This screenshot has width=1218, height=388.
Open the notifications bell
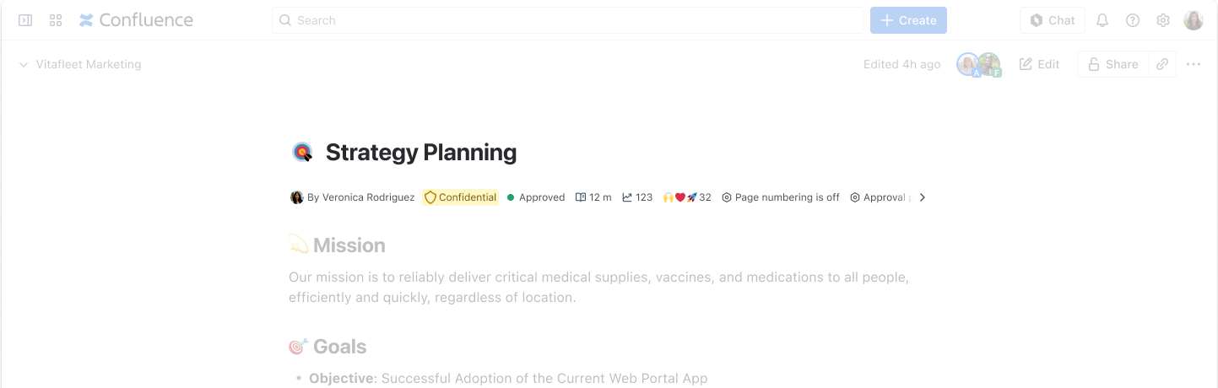(1102, 20)
